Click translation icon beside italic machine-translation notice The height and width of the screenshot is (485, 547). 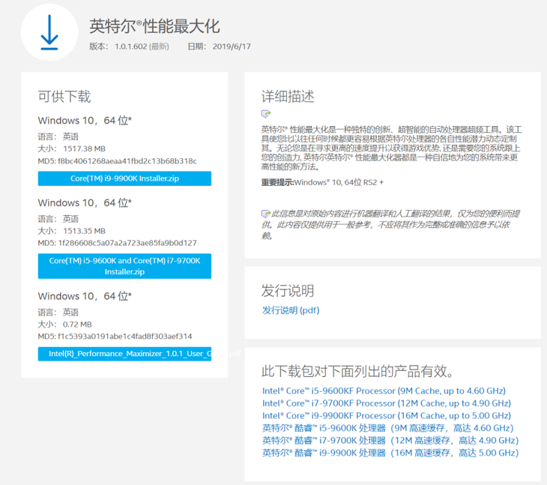tap(266, 213)
